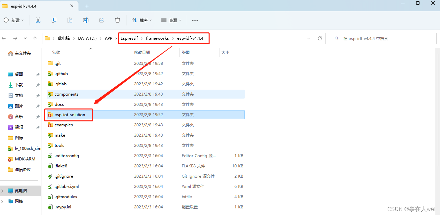Click the search magnifier icon
The height and width of the screenshot is (215, 440).
point(337,38)
